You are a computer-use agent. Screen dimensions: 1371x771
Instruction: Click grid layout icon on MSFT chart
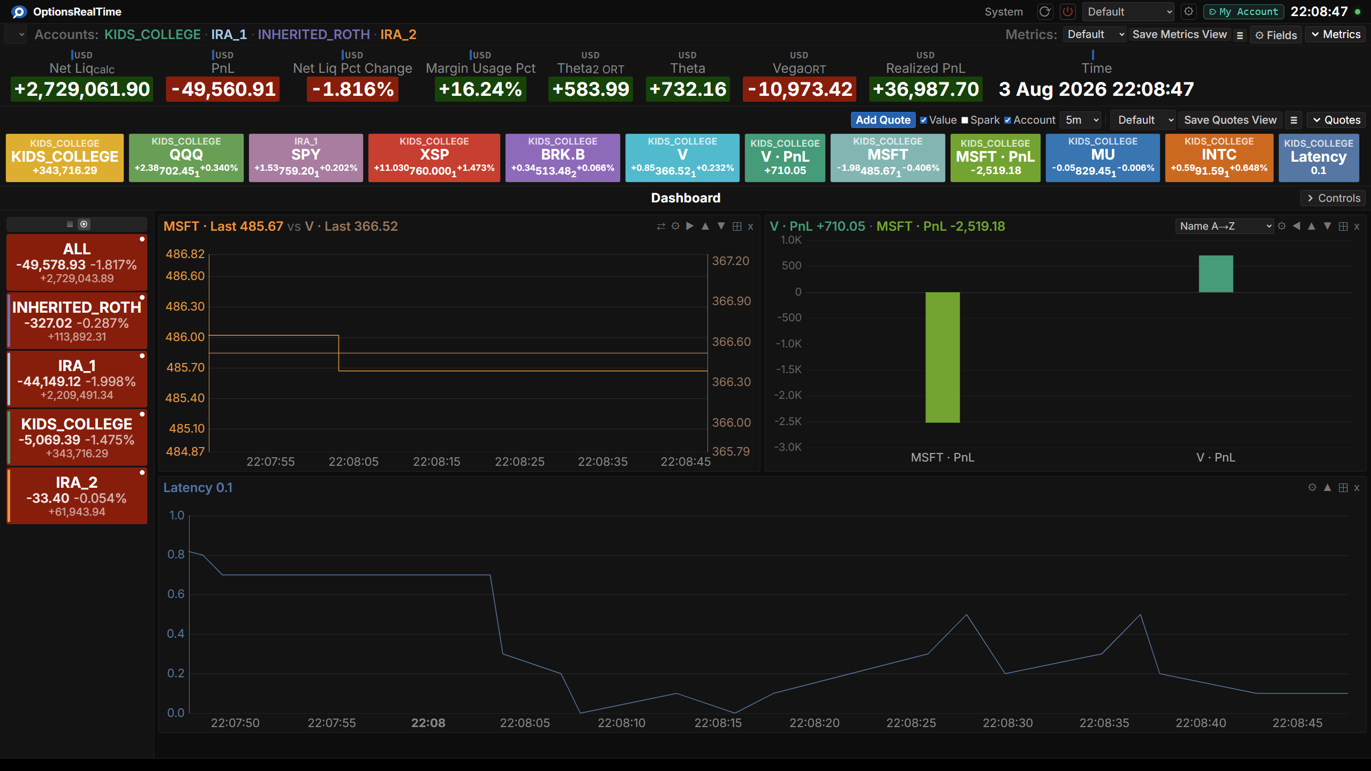[737, 226]
